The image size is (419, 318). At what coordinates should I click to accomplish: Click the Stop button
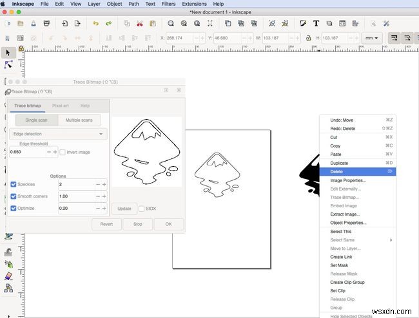pos(137,224)
